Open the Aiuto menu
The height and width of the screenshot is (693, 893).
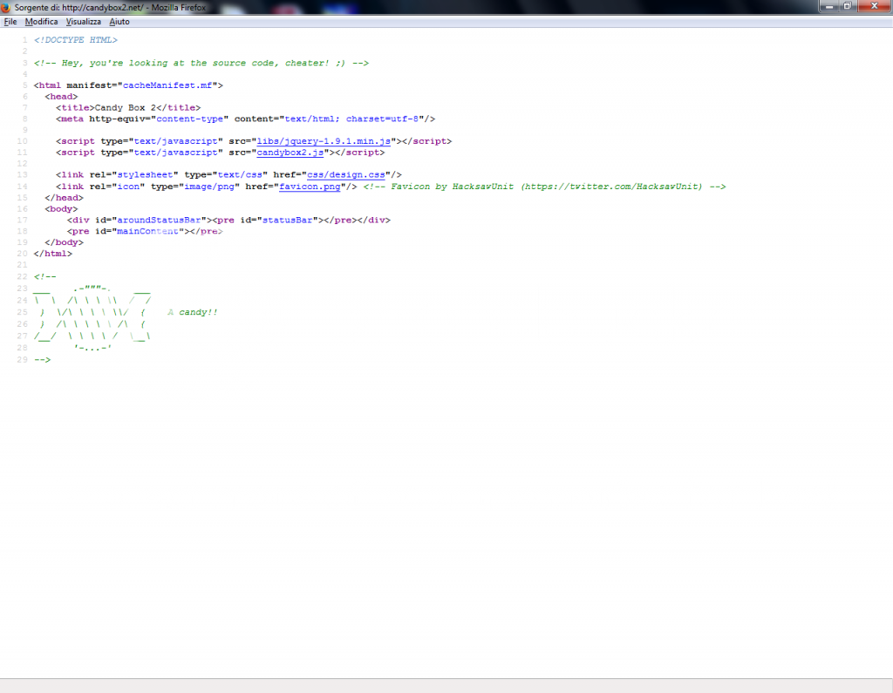119,21
